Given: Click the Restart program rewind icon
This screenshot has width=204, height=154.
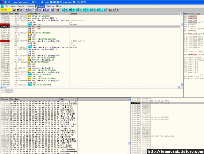Looking at the screenshot, I should pyautogui.click(x=18, y=10).
